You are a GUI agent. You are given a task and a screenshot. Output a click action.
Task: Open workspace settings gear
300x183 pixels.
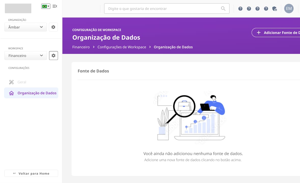click(53, 56)
